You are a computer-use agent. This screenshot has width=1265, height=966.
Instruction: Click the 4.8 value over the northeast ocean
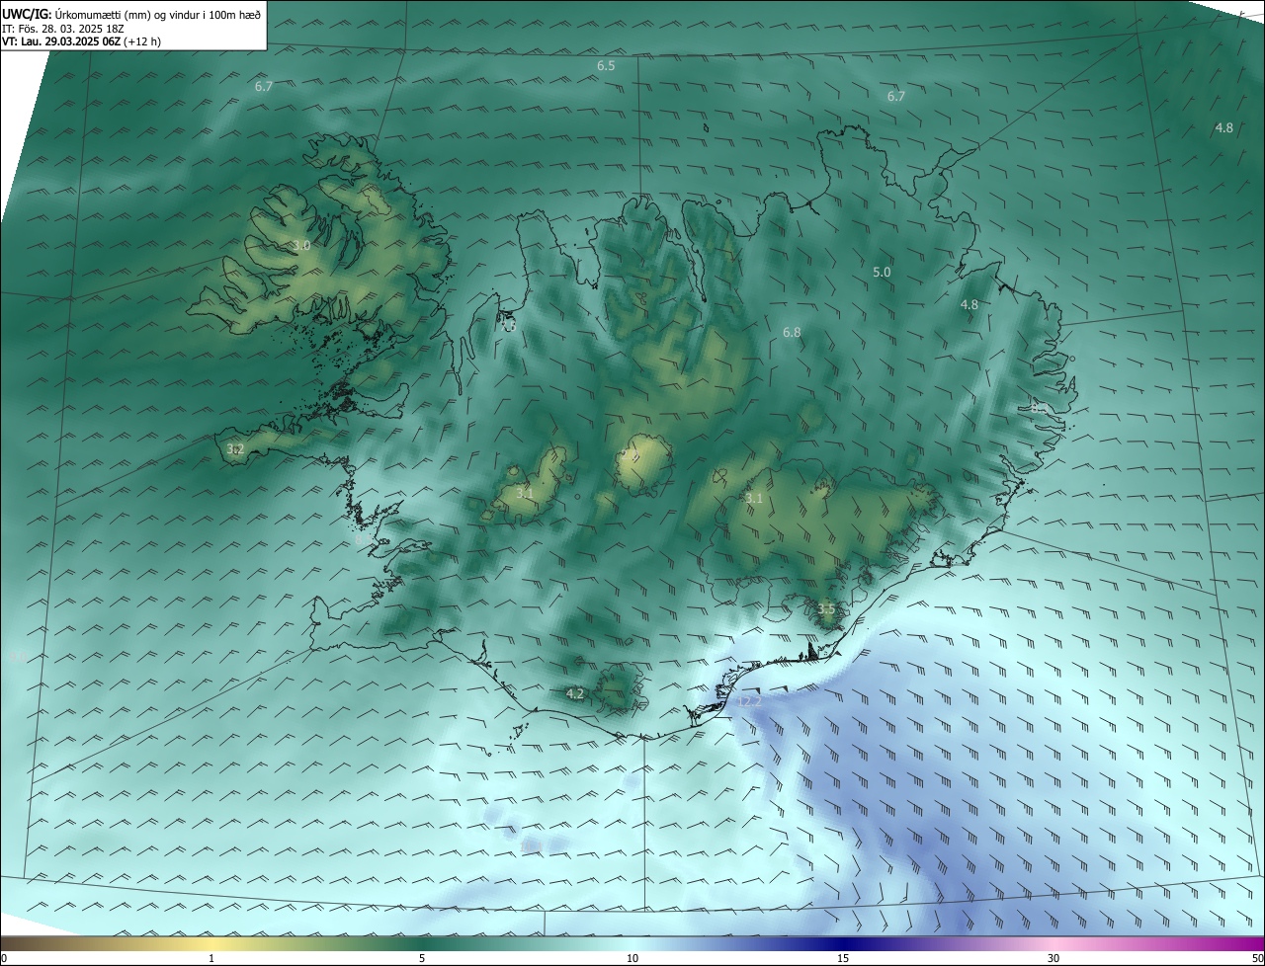pyautogui.click(x=1223, y=127)
